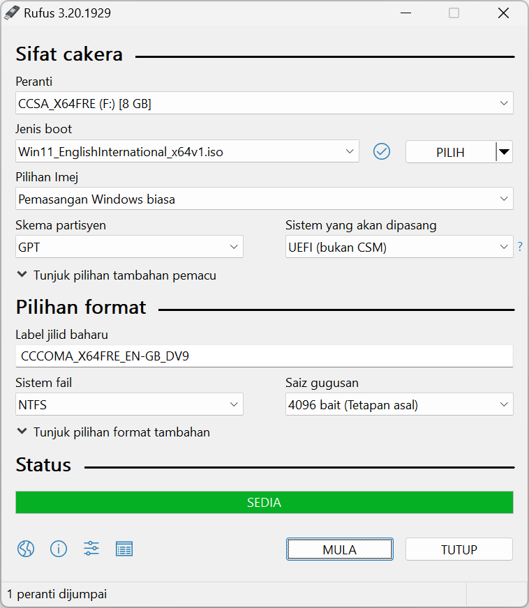Open the Pilihan Imej dropdown
The height and width of the screenshot is (608, 529).
coord(264,199)
